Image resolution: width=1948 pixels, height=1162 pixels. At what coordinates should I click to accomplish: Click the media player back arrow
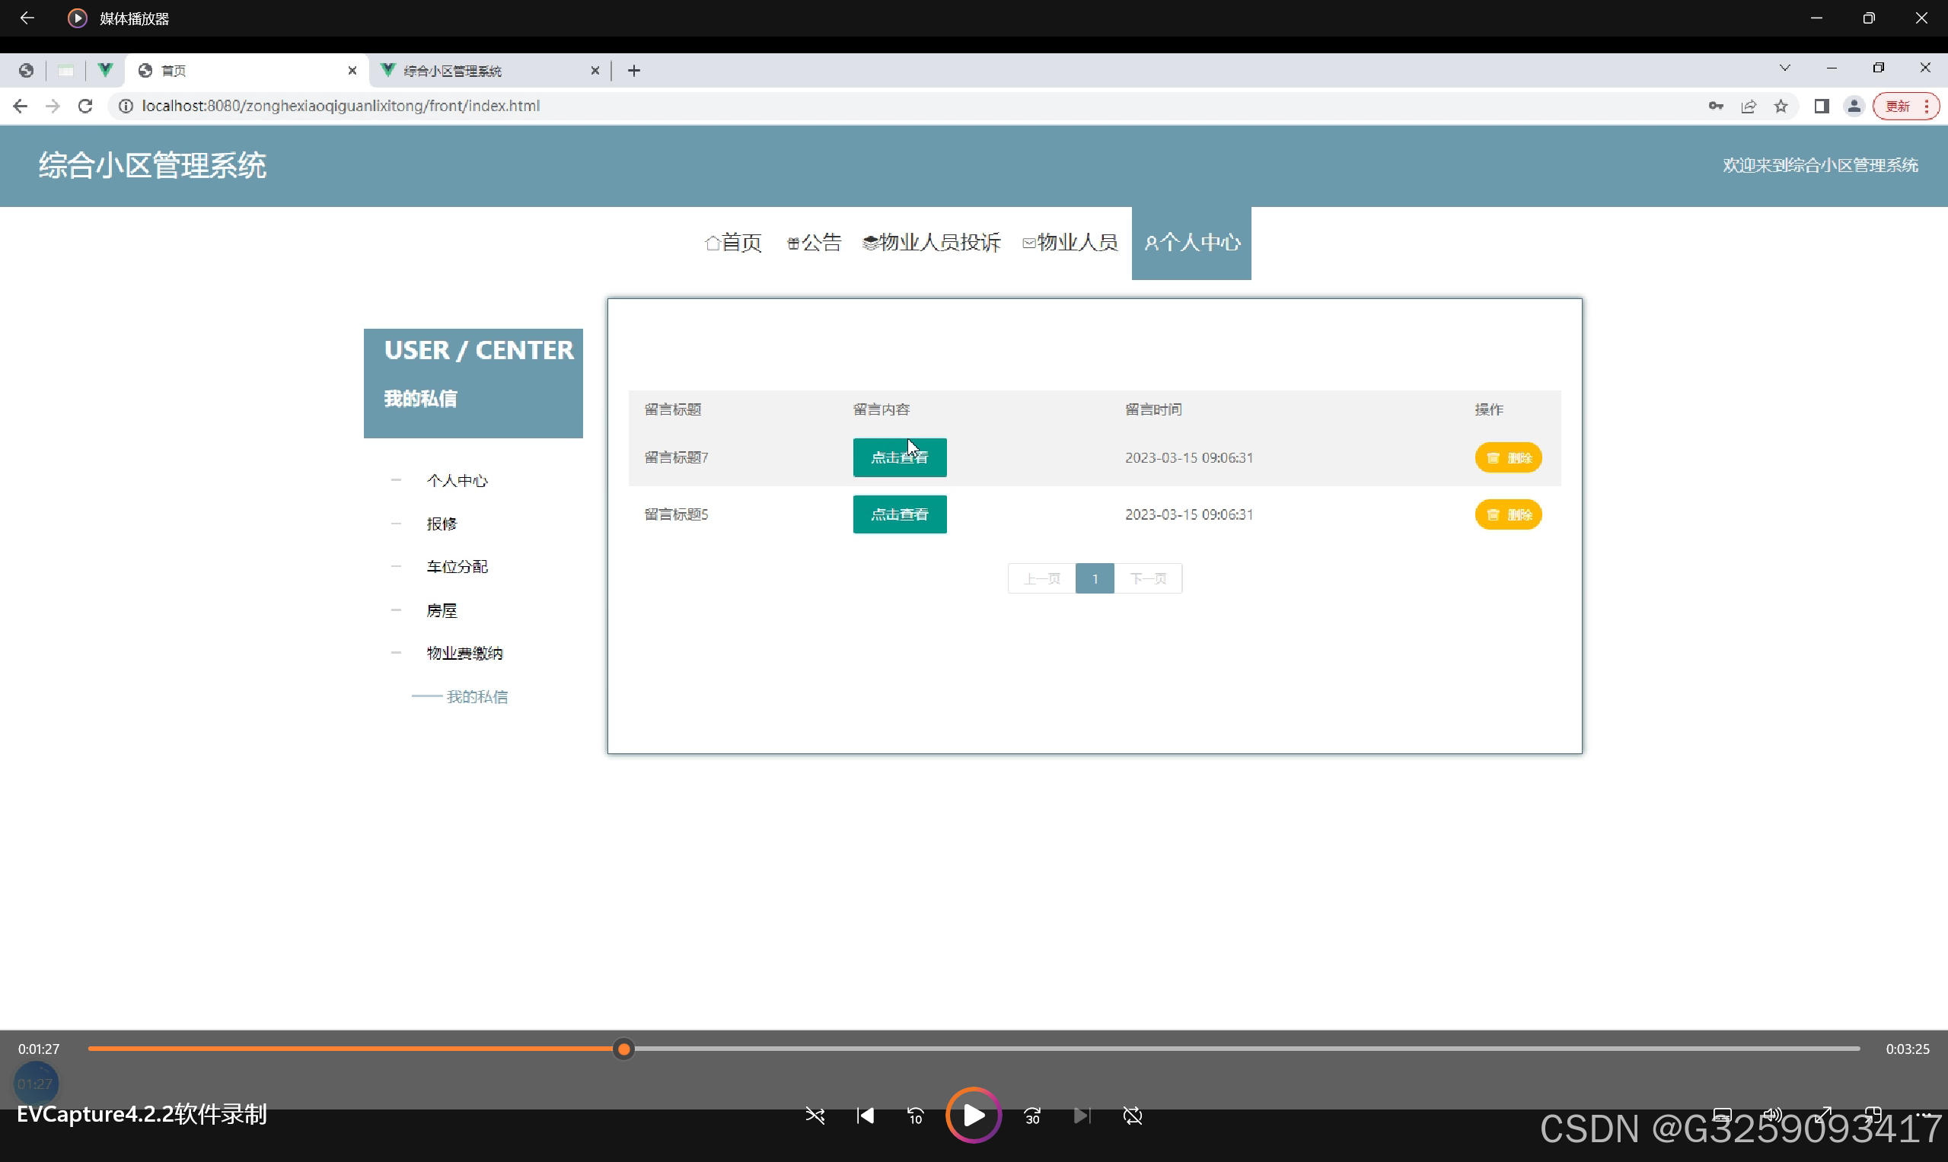pos(27,18)
